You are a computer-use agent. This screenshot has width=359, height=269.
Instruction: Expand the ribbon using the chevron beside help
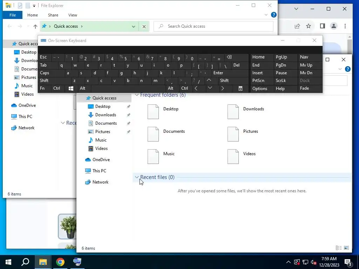266,15
